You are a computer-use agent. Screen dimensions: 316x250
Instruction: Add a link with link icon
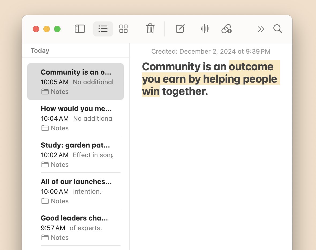(x=227, y=28)
